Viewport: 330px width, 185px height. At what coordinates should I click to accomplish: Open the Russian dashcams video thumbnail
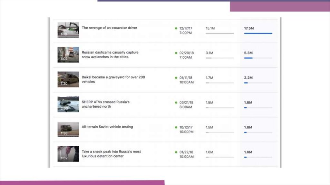(68, 55)
